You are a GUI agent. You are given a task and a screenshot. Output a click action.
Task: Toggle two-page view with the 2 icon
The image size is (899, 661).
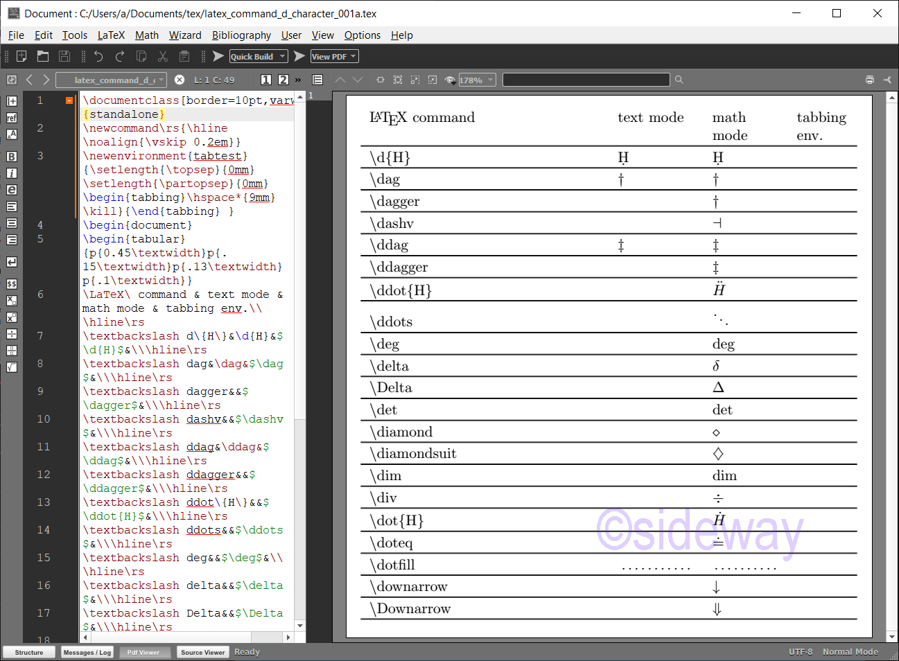pos(283,80)
